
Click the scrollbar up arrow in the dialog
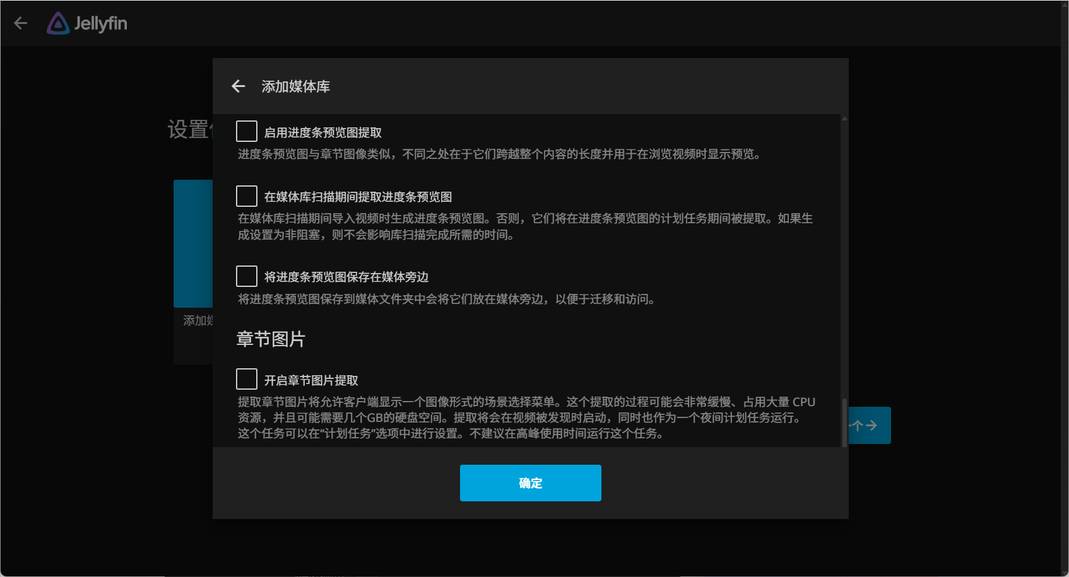click(844, 119)
